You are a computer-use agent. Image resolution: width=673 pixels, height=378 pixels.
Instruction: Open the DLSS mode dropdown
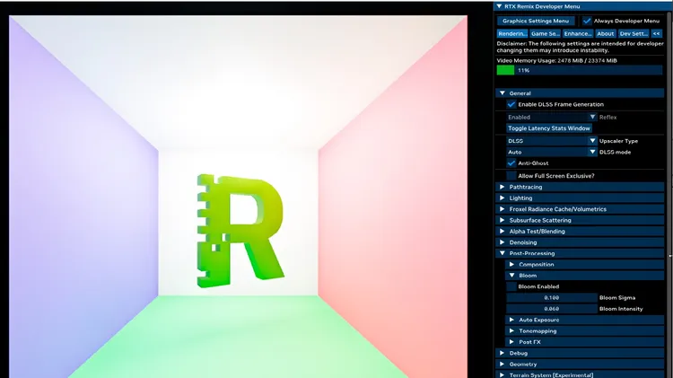pyautogui.click(x=552, y=152)
